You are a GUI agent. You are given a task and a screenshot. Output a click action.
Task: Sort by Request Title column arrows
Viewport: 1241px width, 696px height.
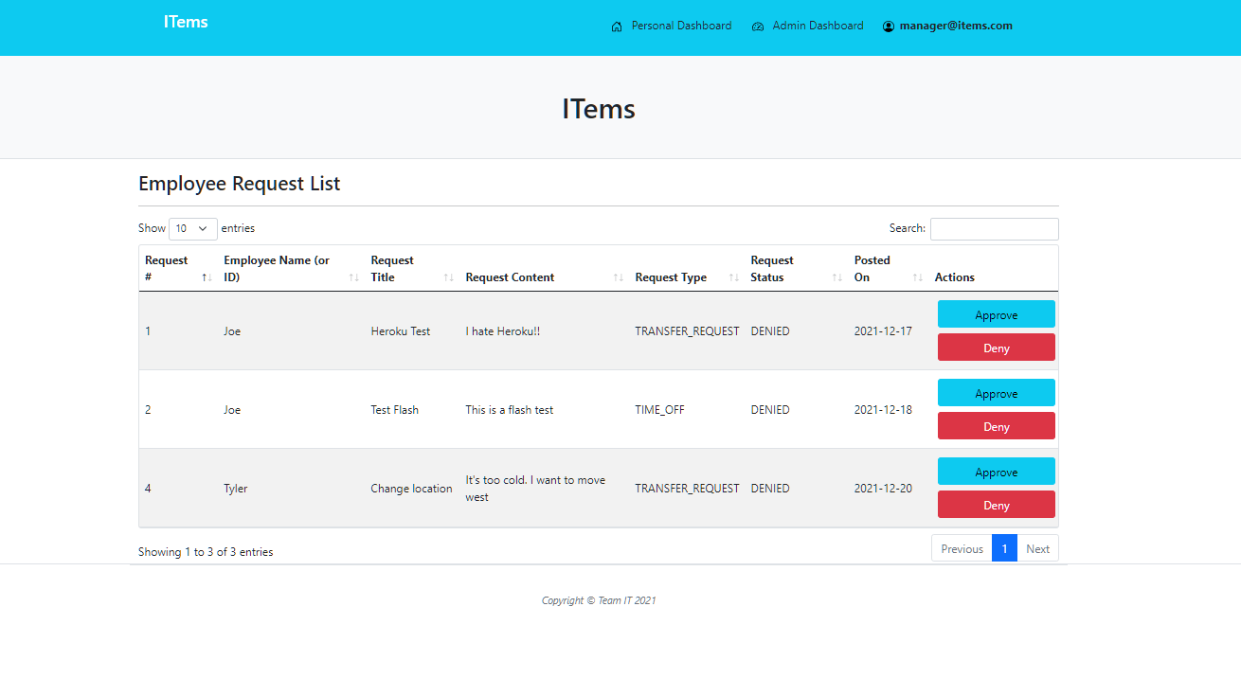point(449,277)
